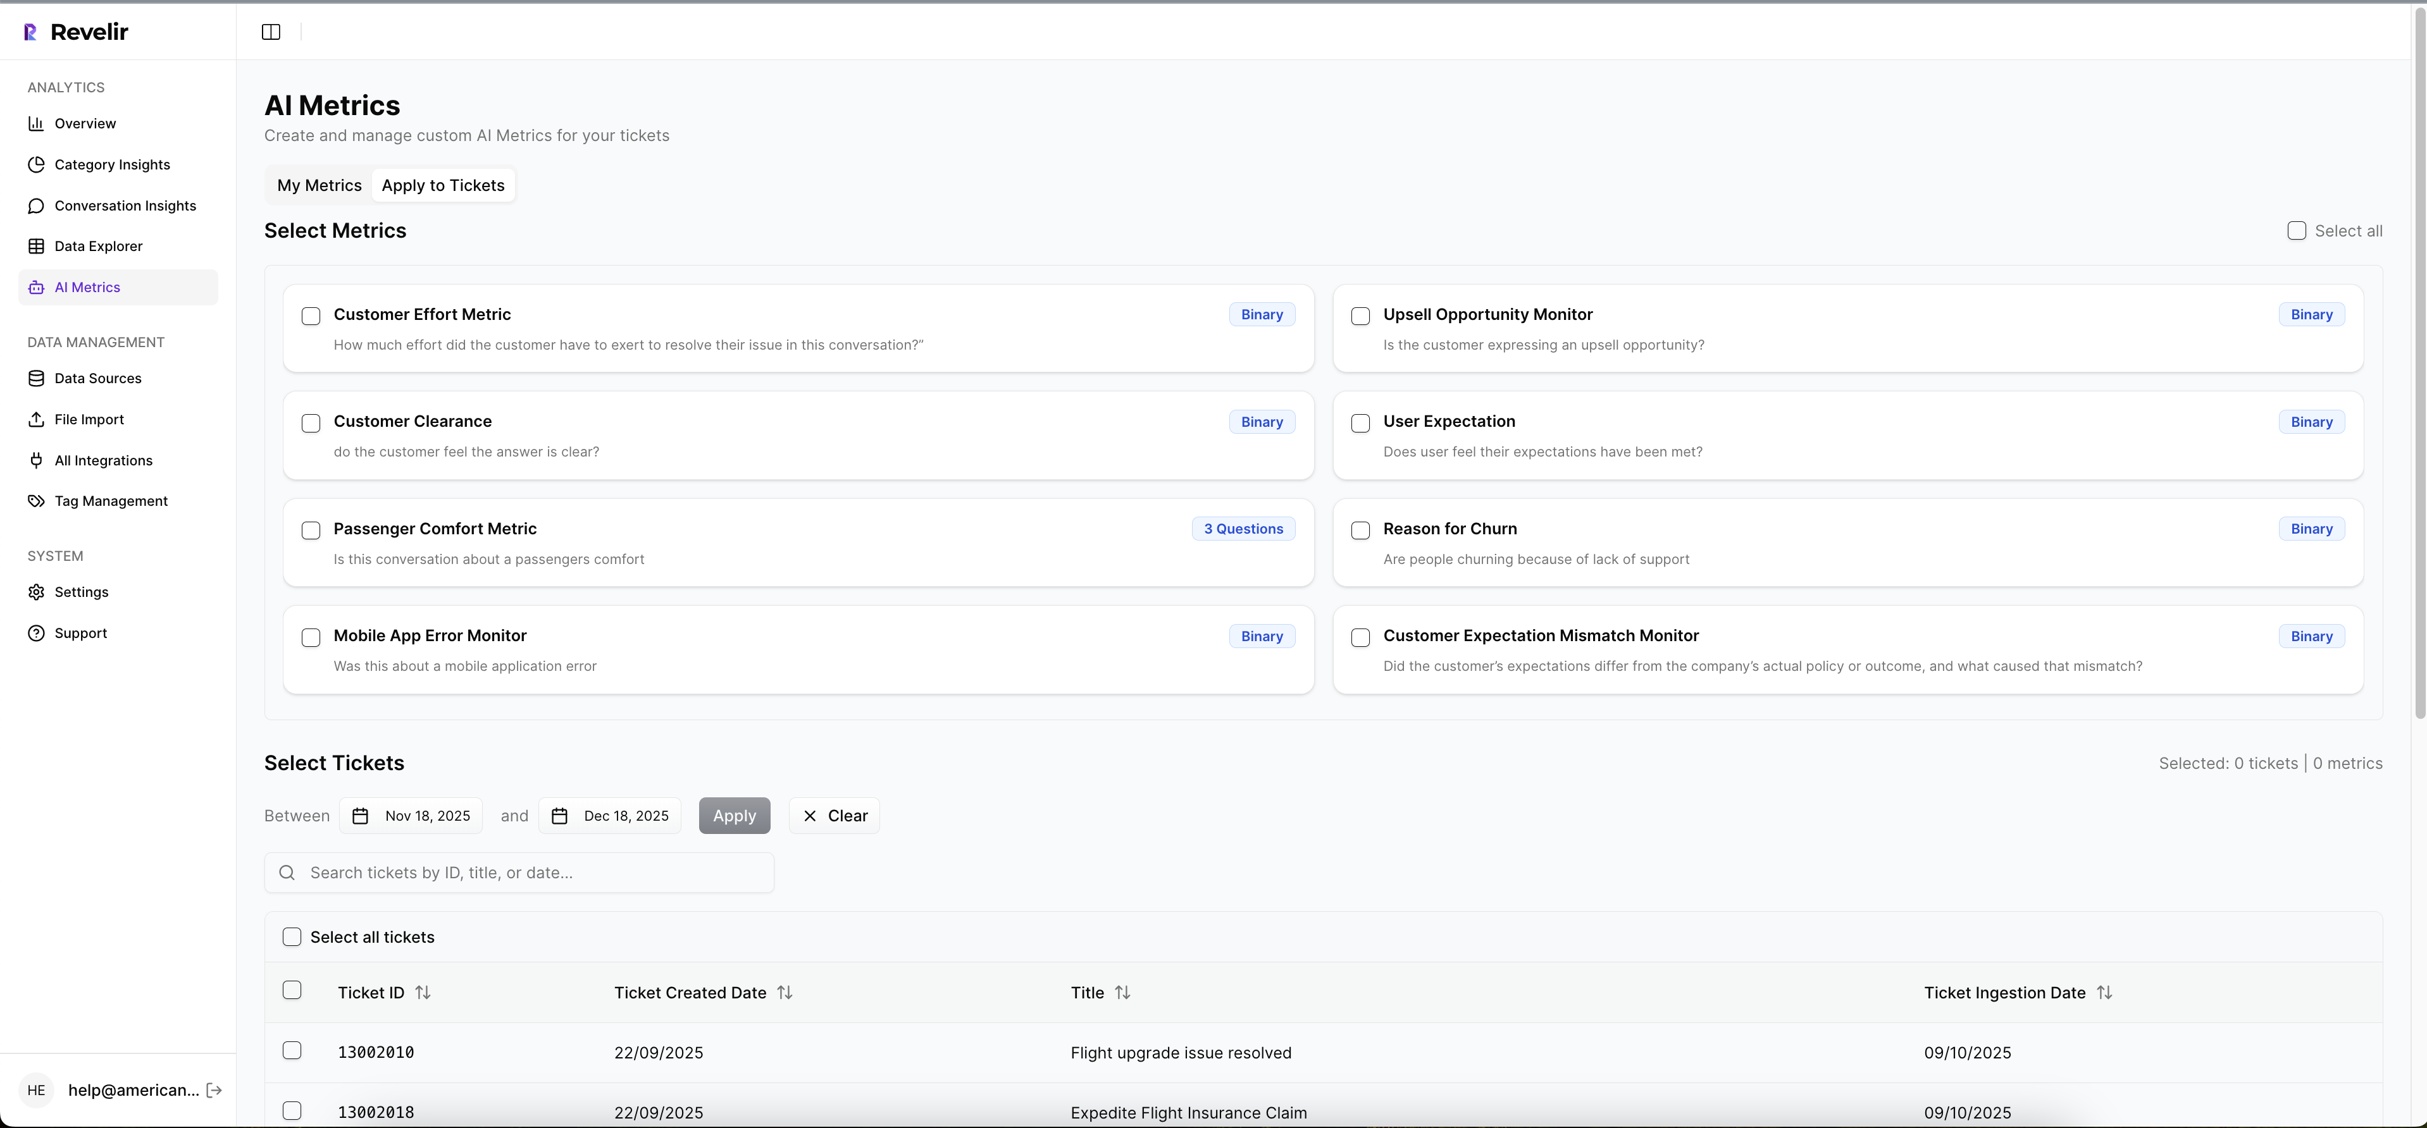Open Tag Management
This screenshot has width=2427, height=1128.
[x=110, y=500]
